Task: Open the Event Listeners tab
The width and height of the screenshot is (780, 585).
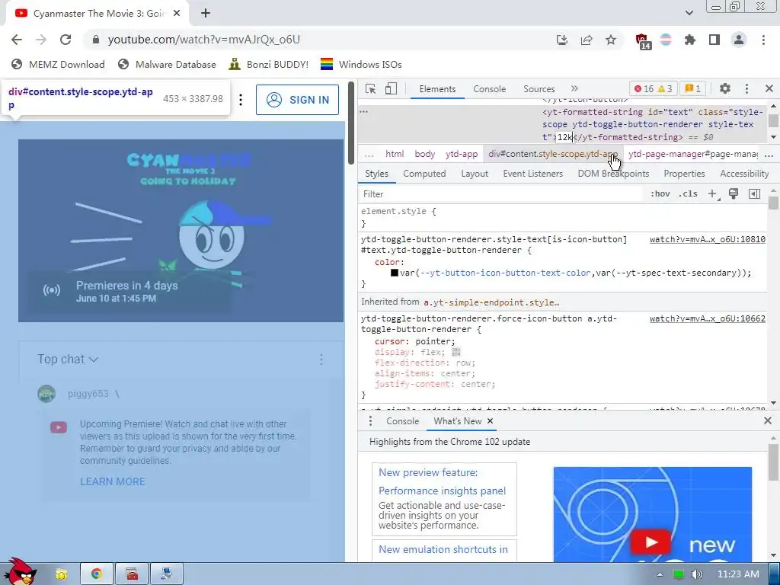Action: point(532,174)
